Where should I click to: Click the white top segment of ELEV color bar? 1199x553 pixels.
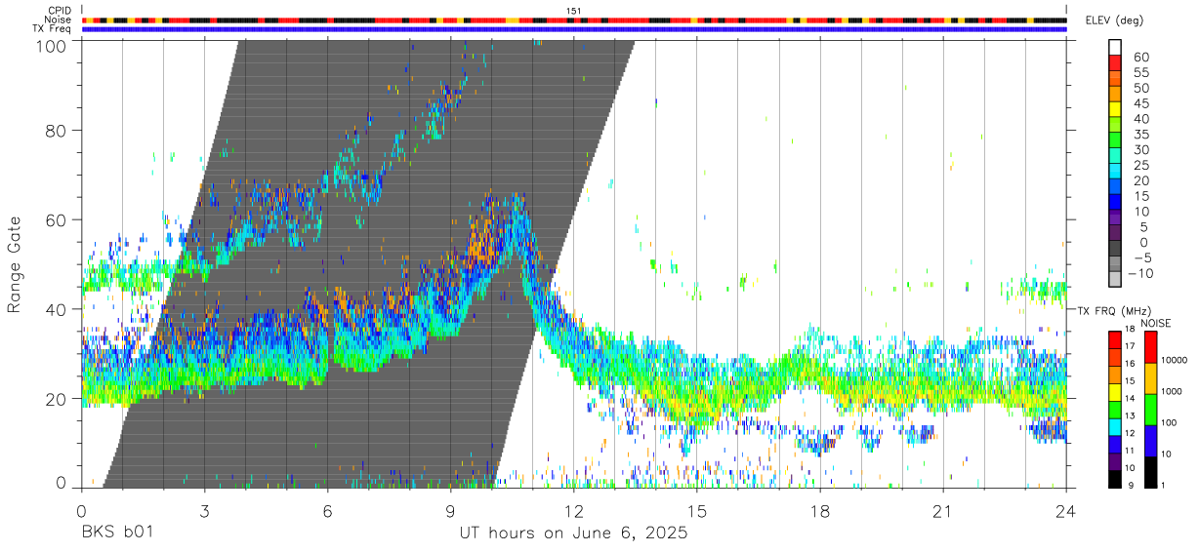click(1115, 46)
